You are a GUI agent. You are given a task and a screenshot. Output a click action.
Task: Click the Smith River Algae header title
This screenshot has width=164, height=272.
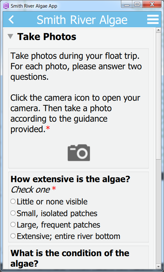pos(82,20)
